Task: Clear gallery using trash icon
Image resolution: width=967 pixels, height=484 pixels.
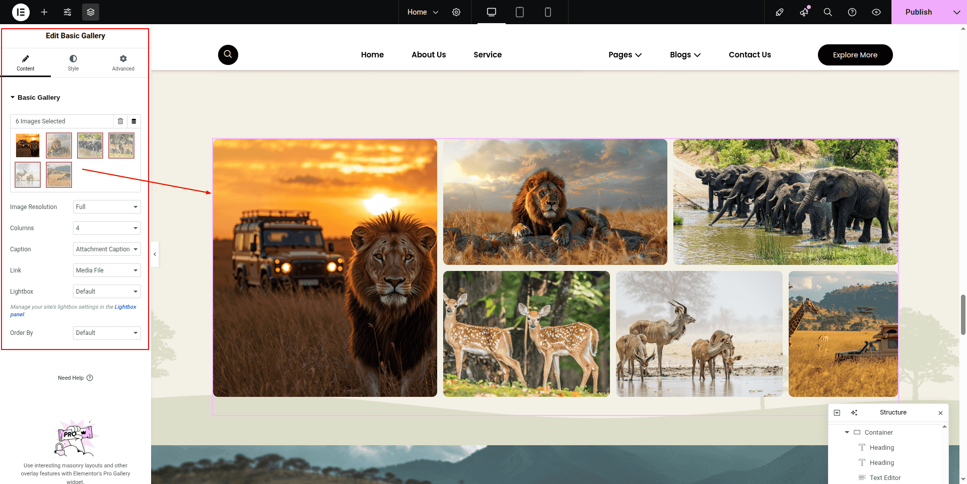Action: coord(120,121)
